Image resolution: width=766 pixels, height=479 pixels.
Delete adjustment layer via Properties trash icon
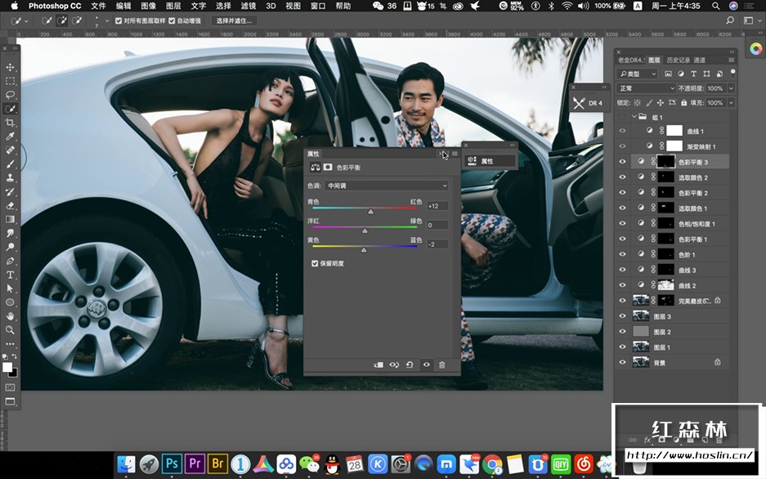[x=442, y=365]
